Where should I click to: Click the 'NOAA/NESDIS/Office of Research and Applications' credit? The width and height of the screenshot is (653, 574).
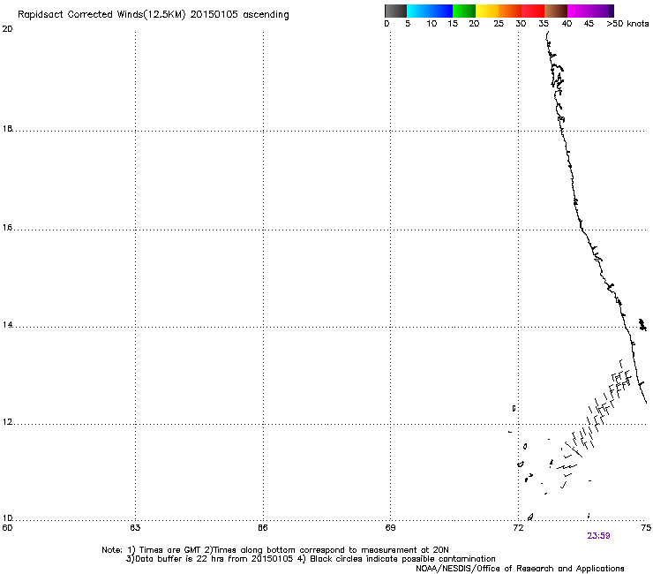tap(520, 569)
